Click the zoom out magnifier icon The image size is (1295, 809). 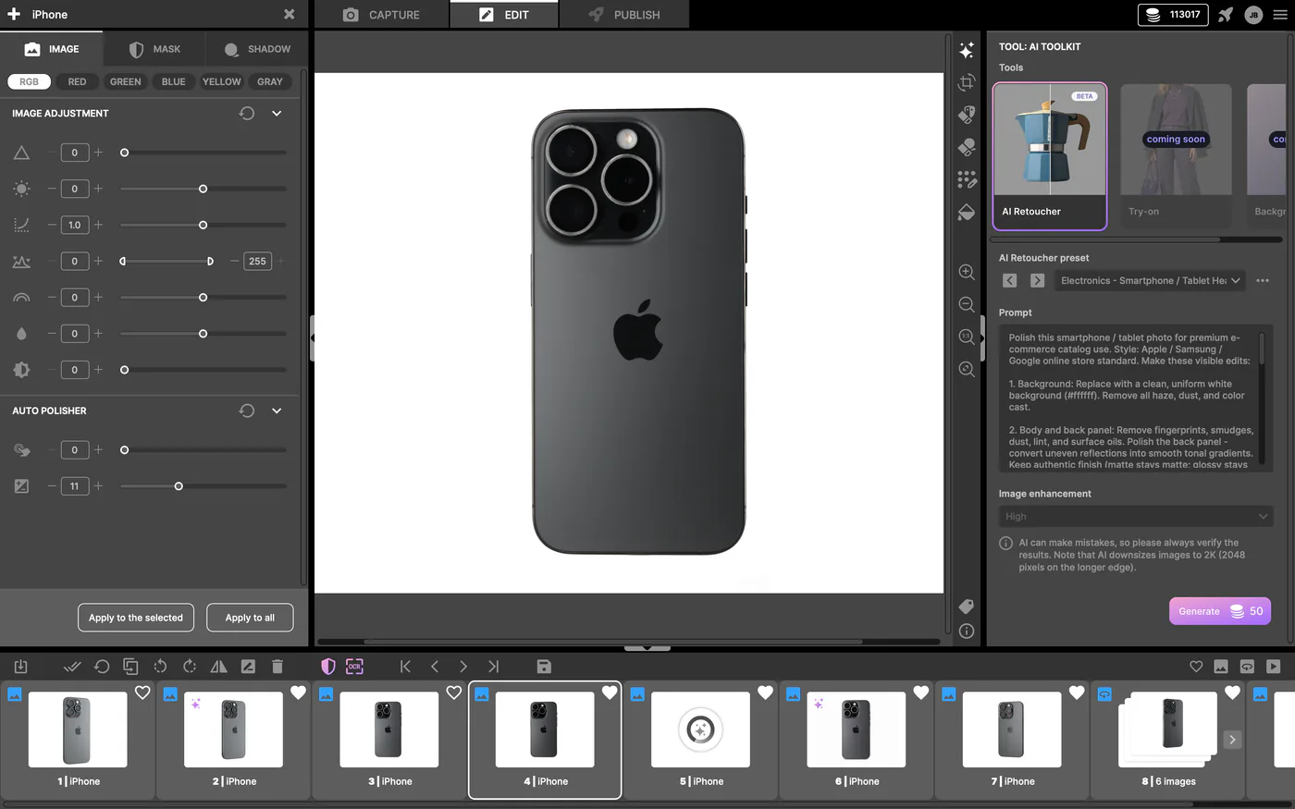pos(967,304)
